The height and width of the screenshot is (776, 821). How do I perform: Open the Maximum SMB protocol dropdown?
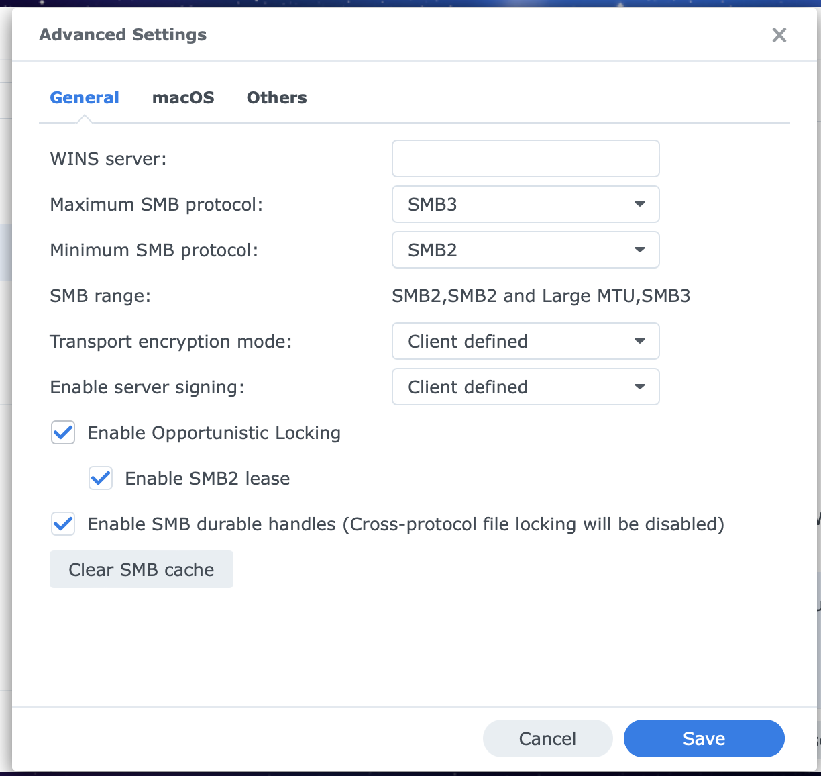click(x=525, y=204)
